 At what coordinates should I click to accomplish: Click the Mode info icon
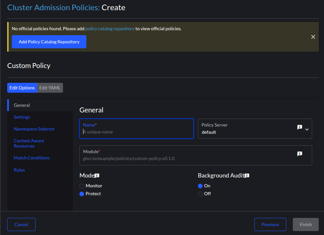[x=97, y=175]
